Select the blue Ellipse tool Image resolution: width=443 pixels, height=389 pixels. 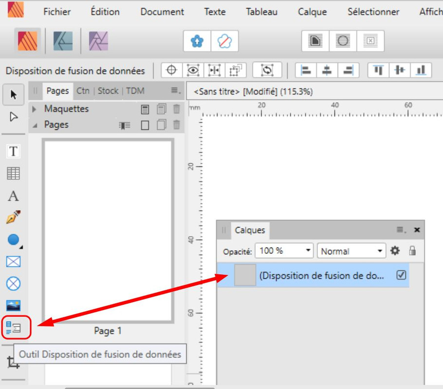coord(13,240)
